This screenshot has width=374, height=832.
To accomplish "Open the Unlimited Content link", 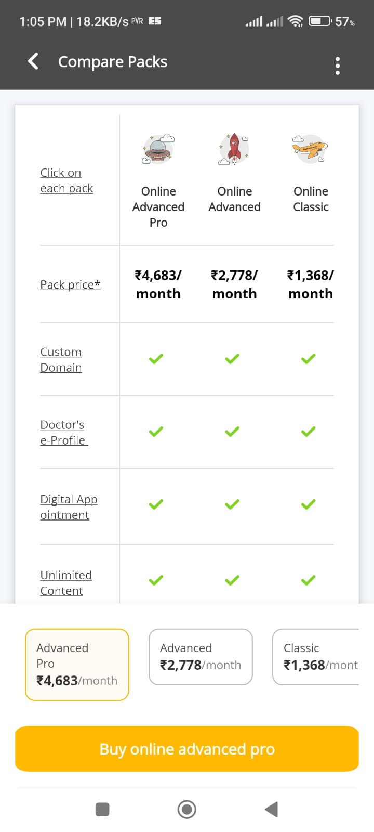I will tap(66, 583).
